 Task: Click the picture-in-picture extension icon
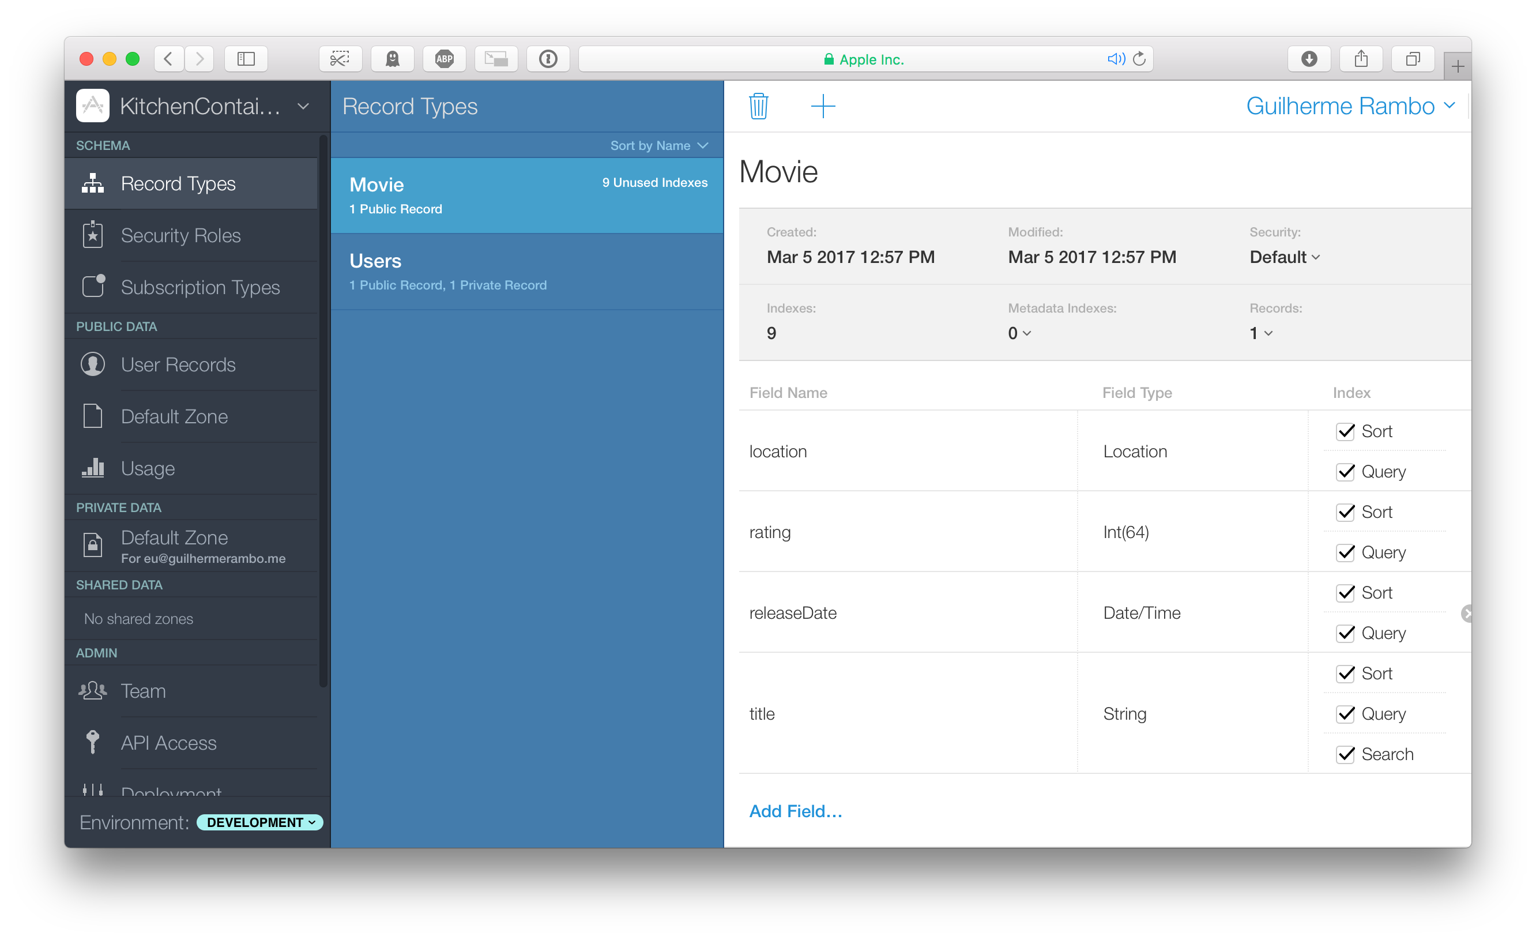496,59
